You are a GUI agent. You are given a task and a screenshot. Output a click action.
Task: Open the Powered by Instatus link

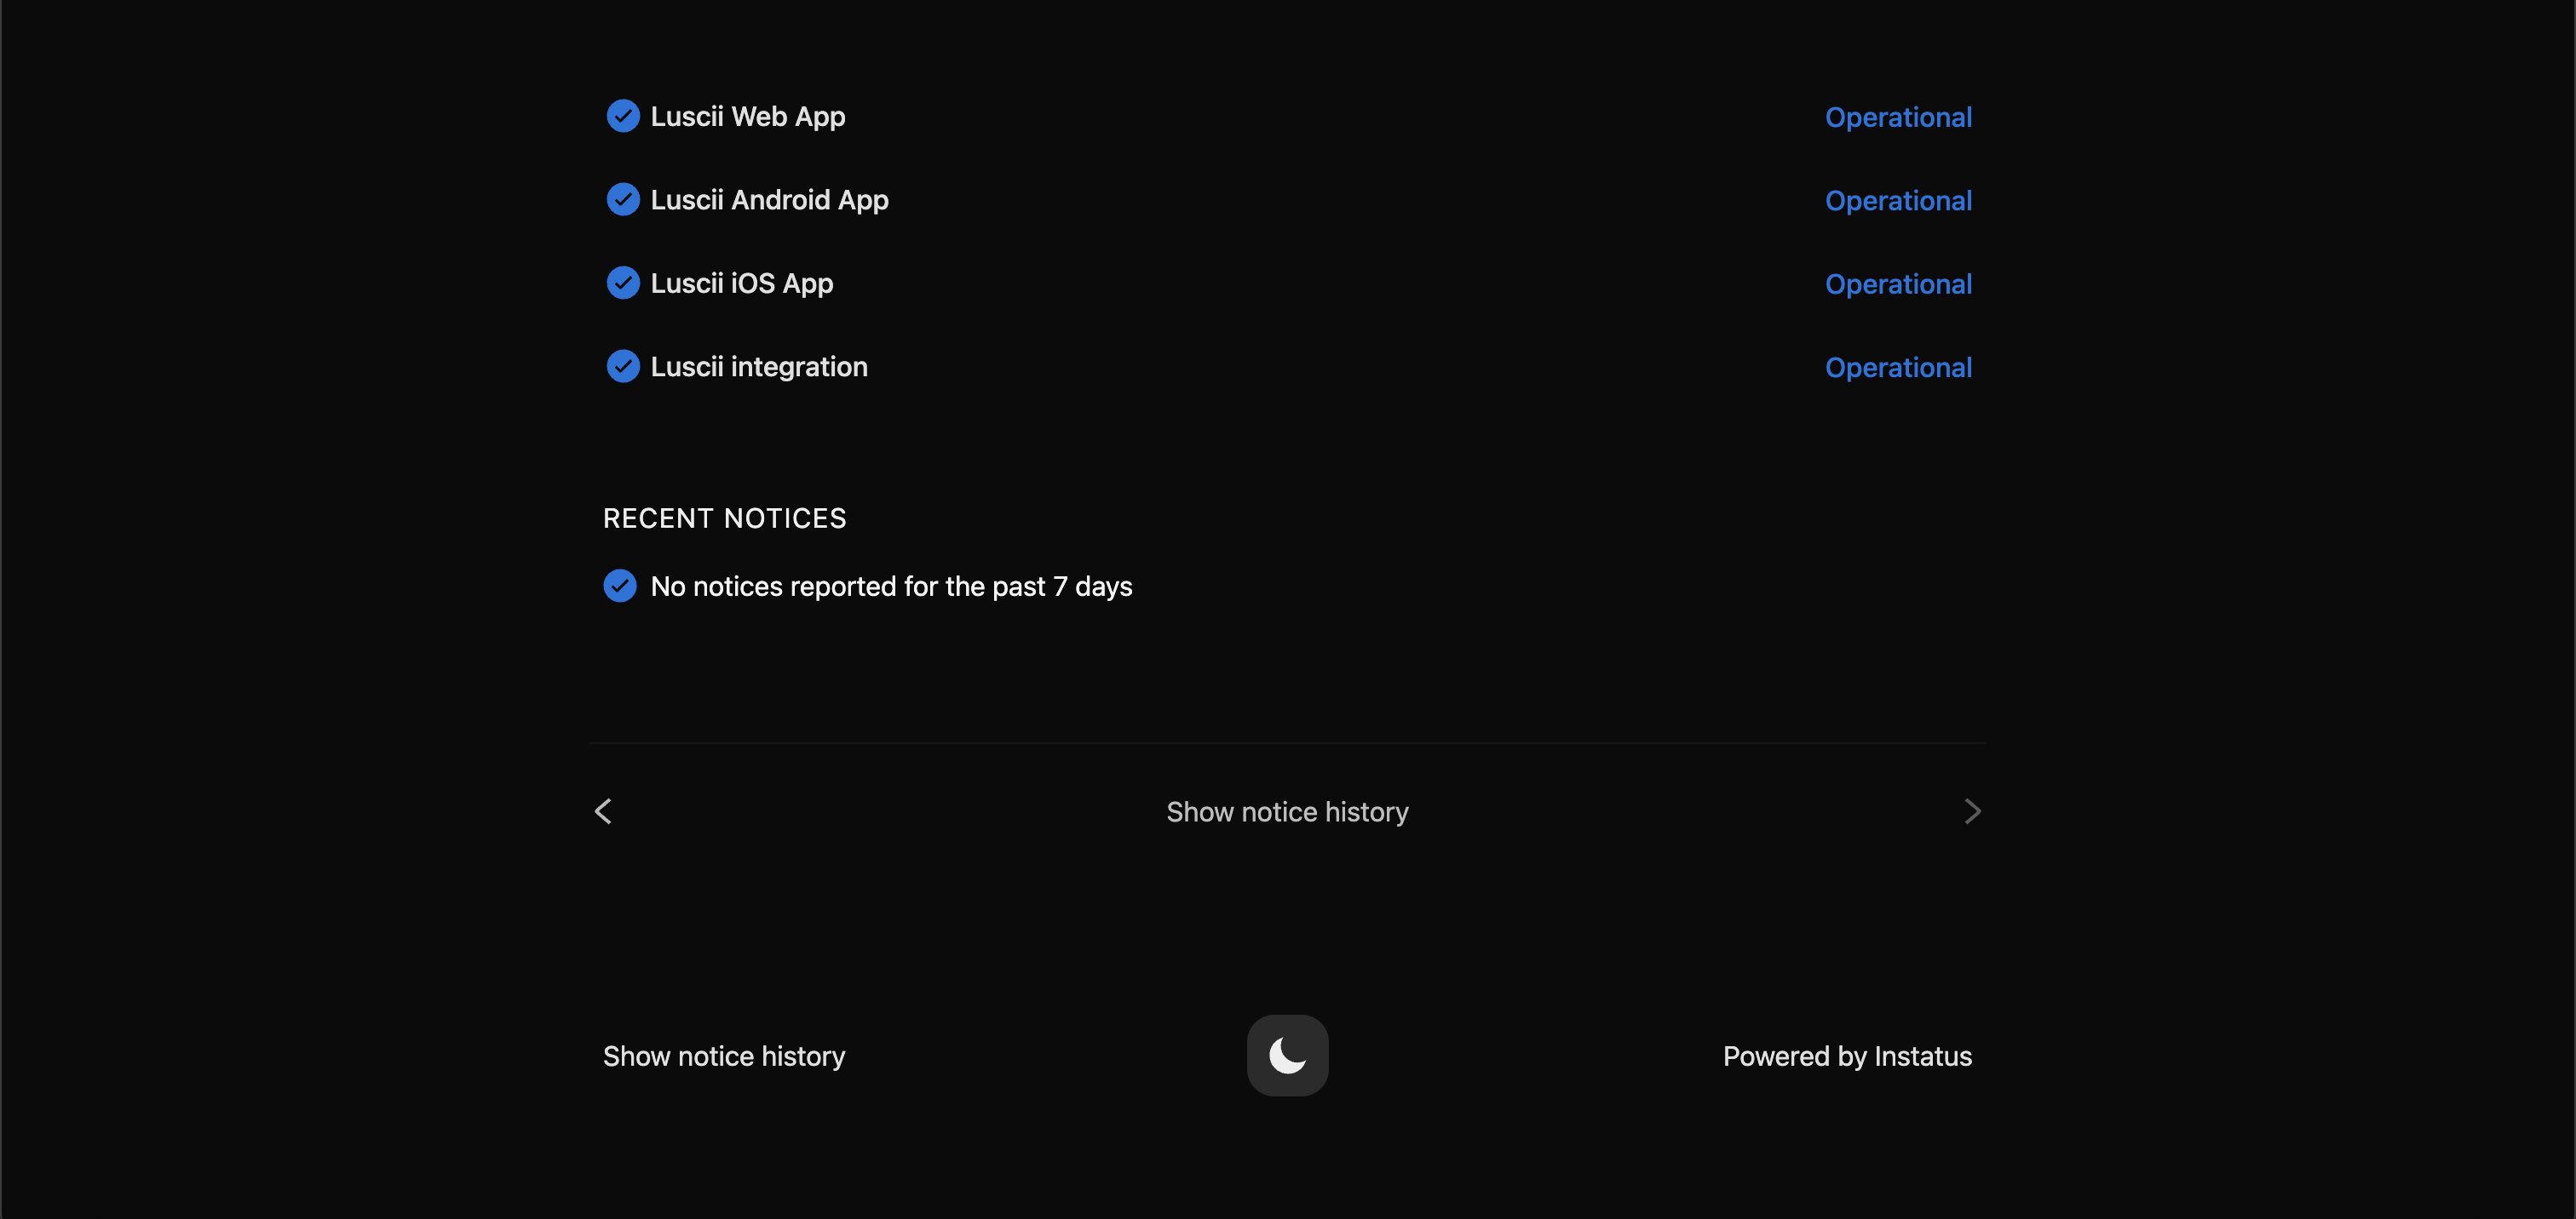[x=1847, y=1056]
